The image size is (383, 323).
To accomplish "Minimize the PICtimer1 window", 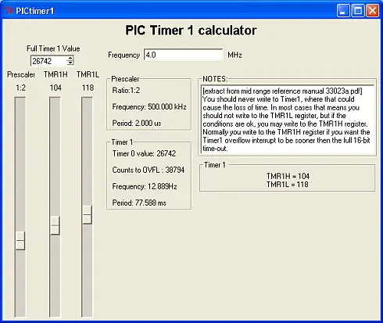I will click(x=343, y=11).
